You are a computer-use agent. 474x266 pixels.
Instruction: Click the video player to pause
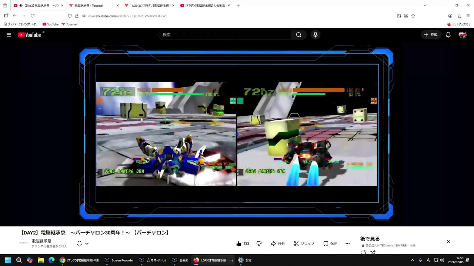point(237,134)
